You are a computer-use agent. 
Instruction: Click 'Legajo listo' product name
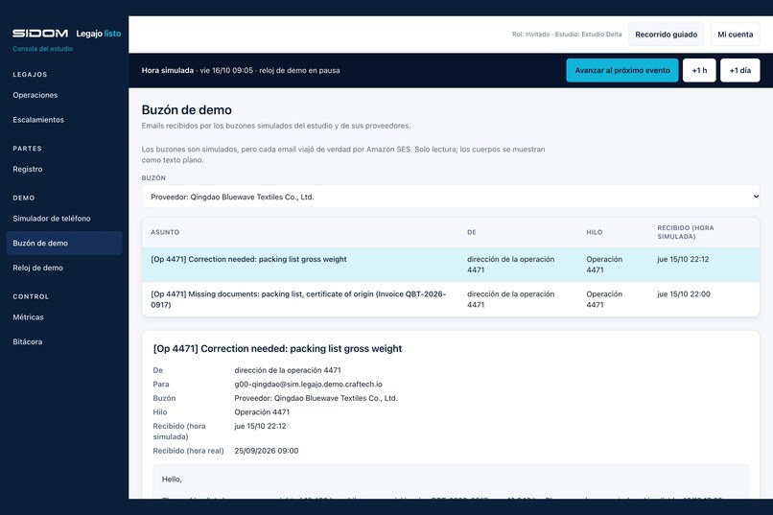[x=99, y=34]
